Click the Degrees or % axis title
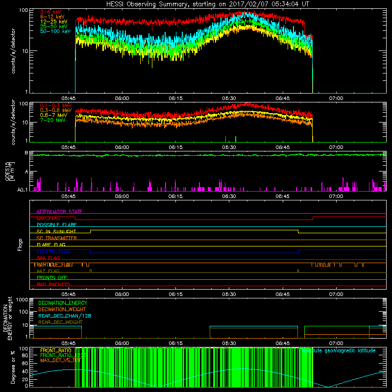Viewport: 392px width, 392px height. (x=13, y=367)
